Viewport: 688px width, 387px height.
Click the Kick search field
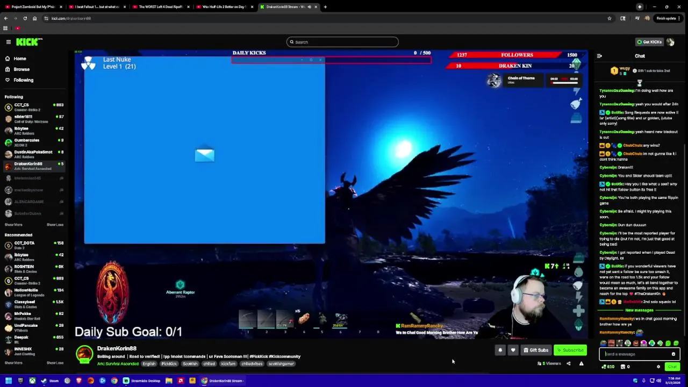click(x=342, y=42)
